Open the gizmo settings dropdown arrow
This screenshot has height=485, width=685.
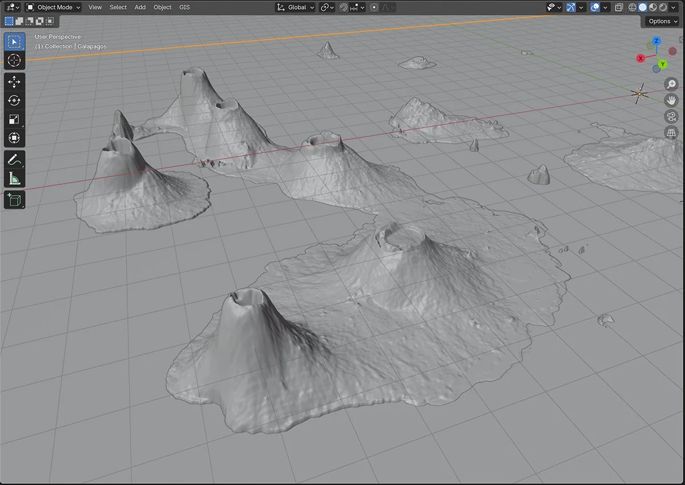581,7
